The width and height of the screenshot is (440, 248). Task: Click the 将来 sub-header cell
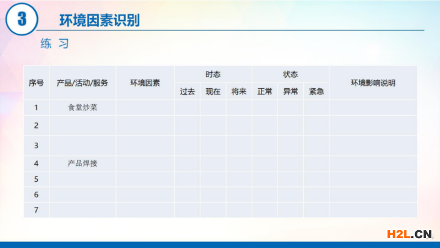[239, 91]
